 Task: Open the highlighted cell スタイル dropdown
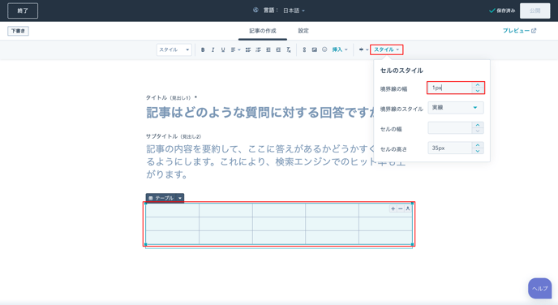pos(387,49)
